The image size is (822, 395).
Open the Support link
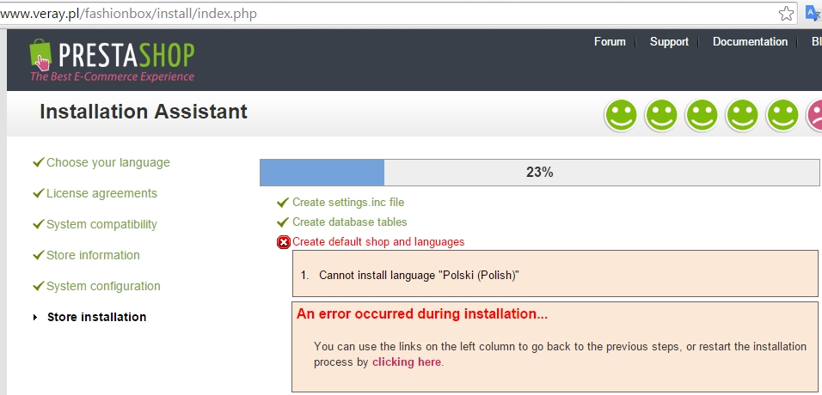click(669, 42)
